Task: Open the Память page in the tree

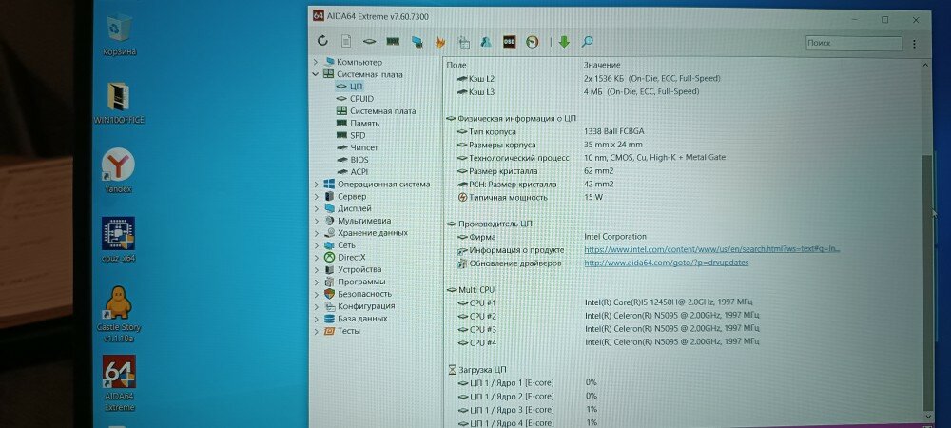Action: tap(364, 123)
